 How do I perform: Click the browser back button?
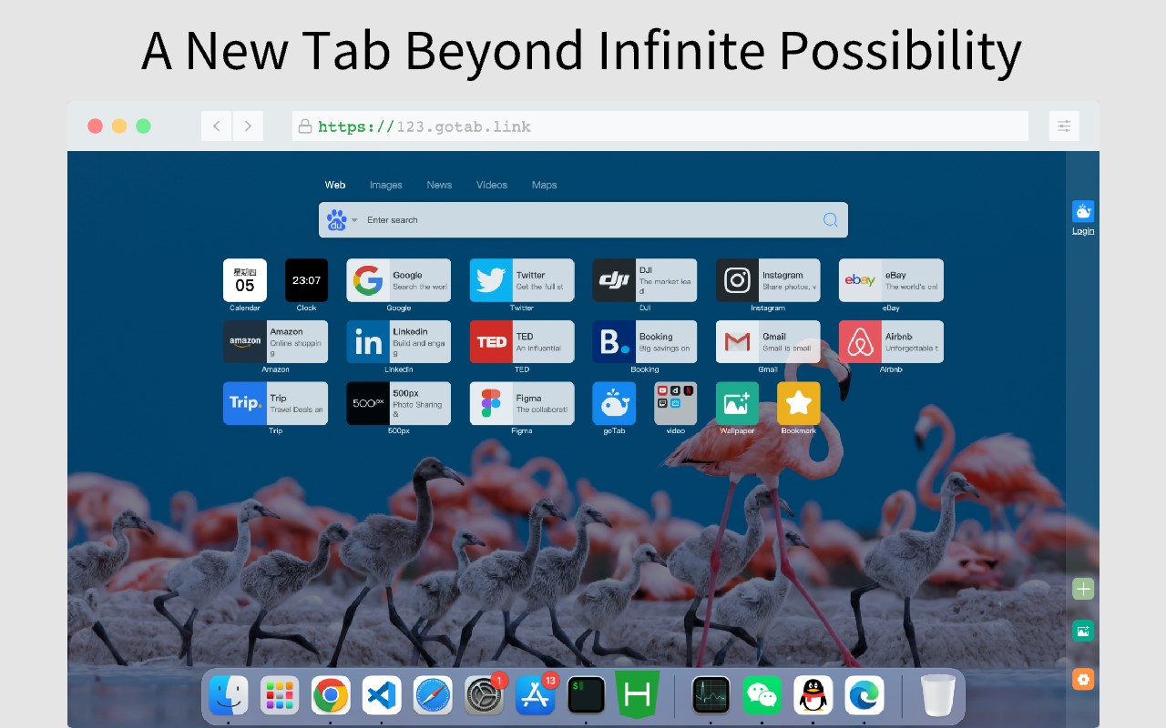[217, 126]
